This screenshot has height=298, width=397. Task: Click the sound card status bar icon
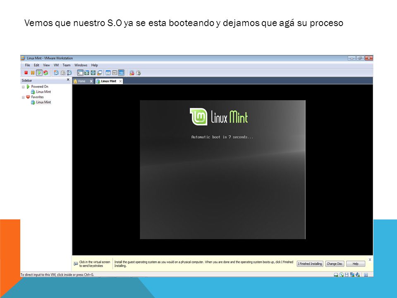(357, 275)
